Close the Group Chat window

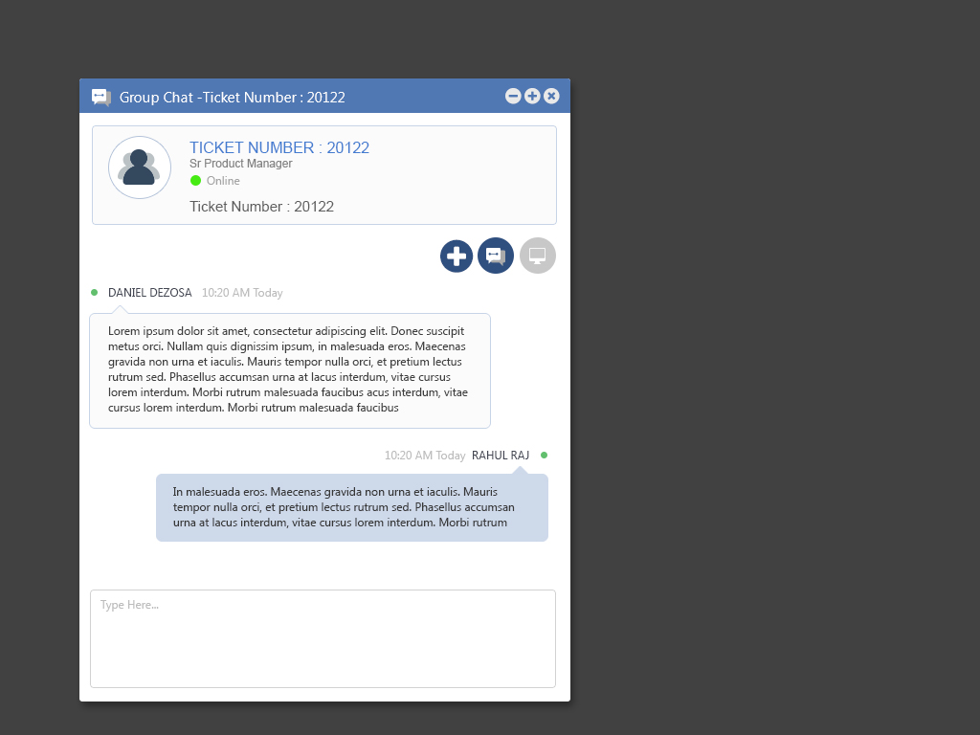[551, 96]
